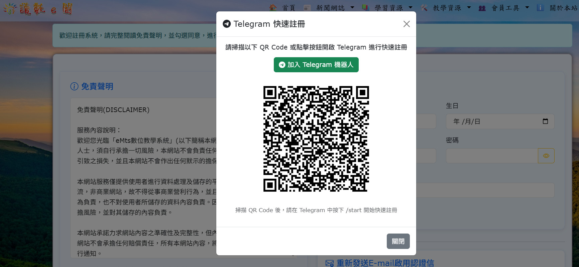579x267 pixels.
Task: Click the 關於本站 info icon
Action: click(540, 8)
